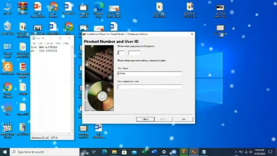
Task: Open Word from the taskbar
Action: [154, 152]
